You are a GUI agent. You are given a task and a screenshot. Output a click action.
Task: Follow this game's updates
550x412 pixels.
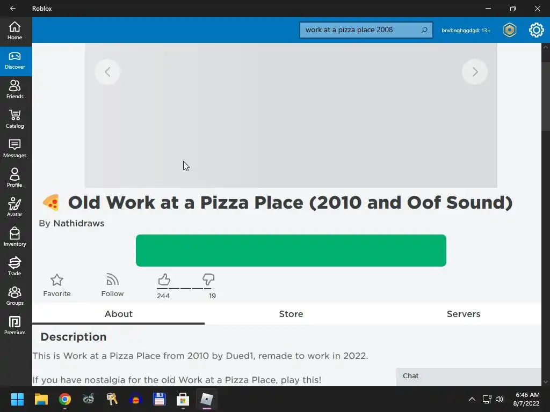coord(112,285)
